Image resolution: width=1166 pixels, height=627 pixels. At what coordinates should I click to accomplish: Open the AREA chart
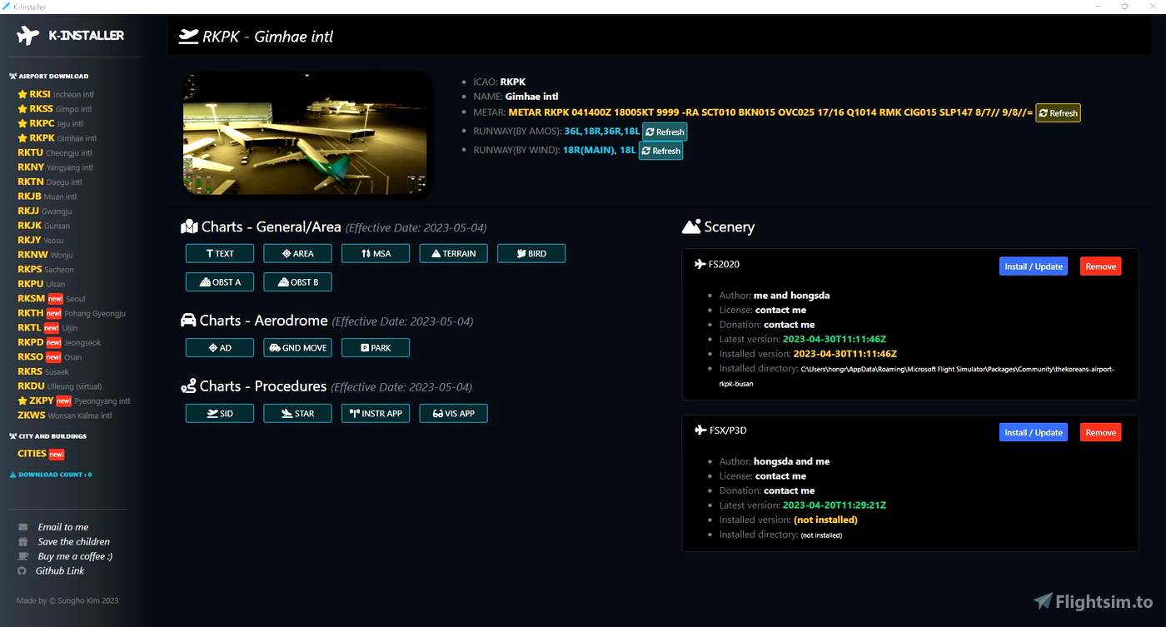[297, 253]
